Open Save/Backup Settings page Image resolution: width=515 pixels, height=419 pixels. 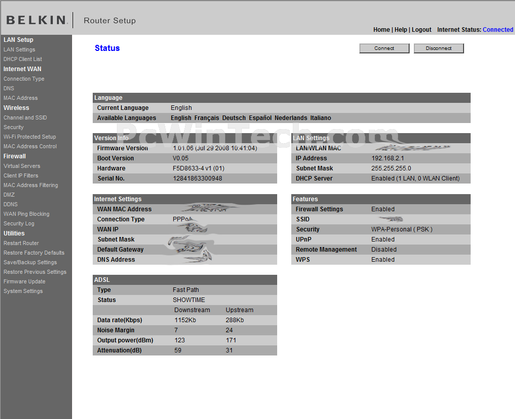pyautogui.click(x=30, y=262)
